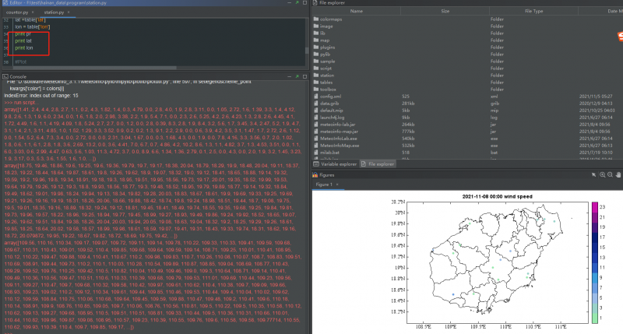Viewport: 623px width, 334px height.
Task: Select config.xml in the file list
Action: click(332, 95)
